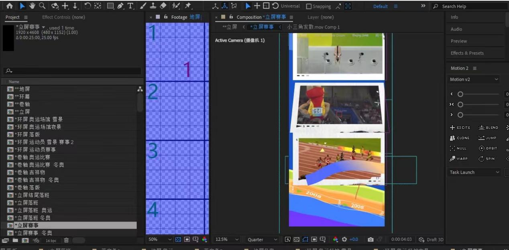Select the Eraser tool
This screenshot has width=509, height=250.
click(163, 6)
